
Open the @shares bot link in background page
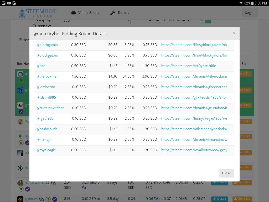(x=31, y=199)
